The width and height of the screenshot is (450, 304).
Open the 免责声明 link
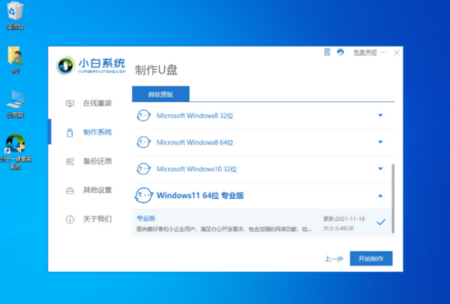(x=364, y=53)
